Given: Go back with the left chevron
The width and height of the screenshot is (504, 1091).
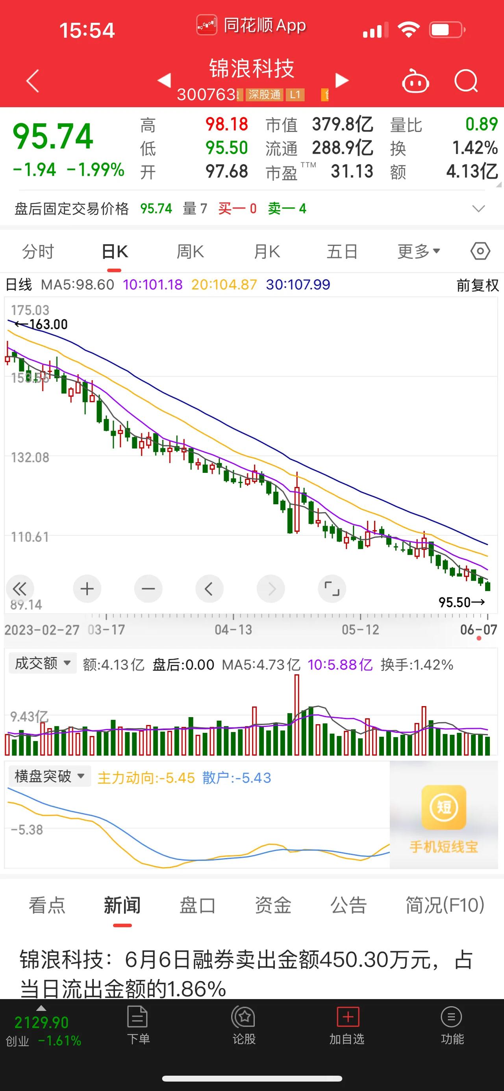Looking at the screenshot, I should (x=33, y=80).
